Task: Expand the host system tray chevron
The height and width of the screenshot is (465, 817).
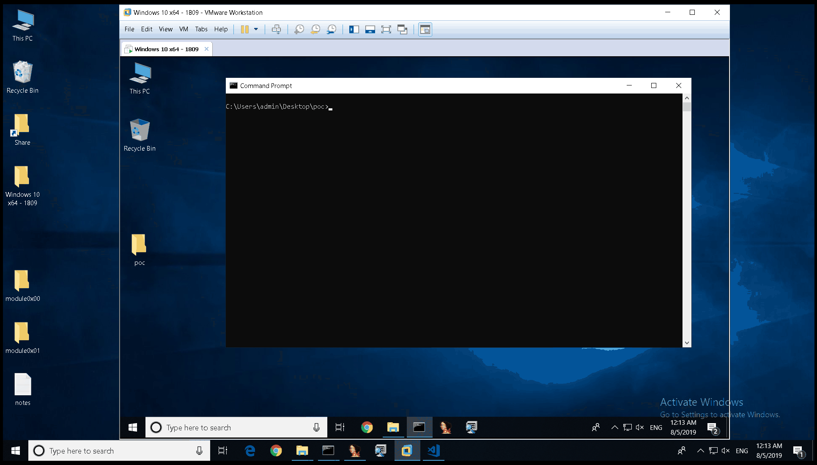Action: tap(700, 451)
